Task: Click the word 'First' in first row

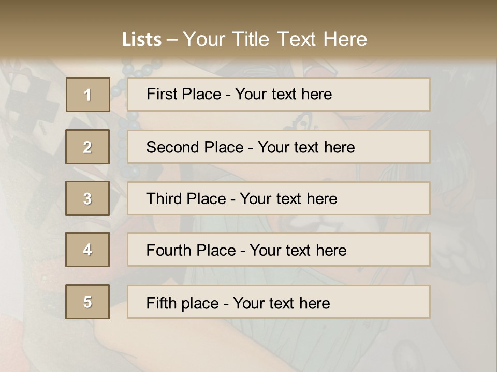Action: pos(158,94)
